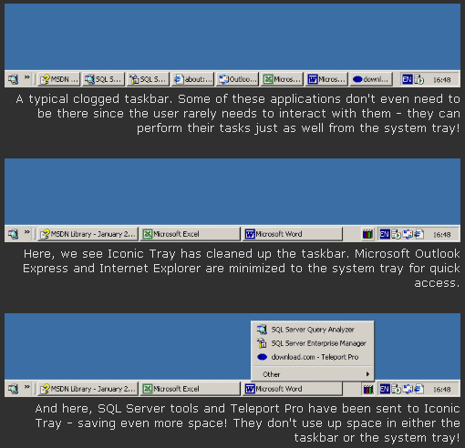This screenshot has height=448, width=465.
Task: Click the EN language indicator in top taskbar
Action: coord(407,79)
